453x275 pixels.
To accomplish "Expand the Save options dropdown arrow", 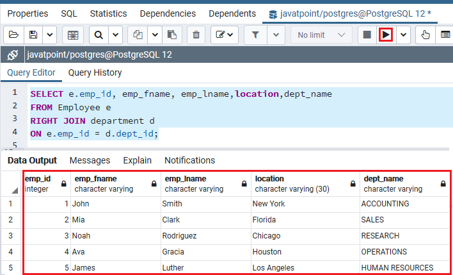I will 50,35.
